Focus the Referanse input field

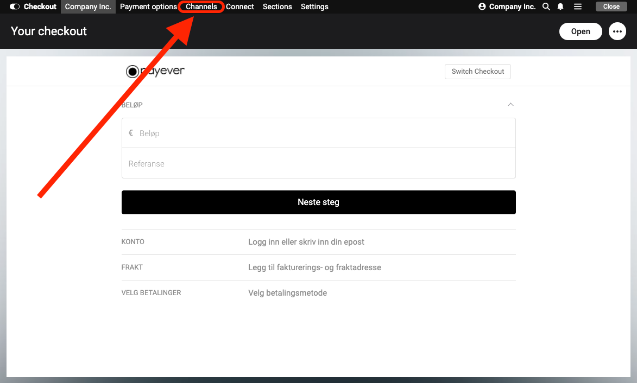pos(318,163)
